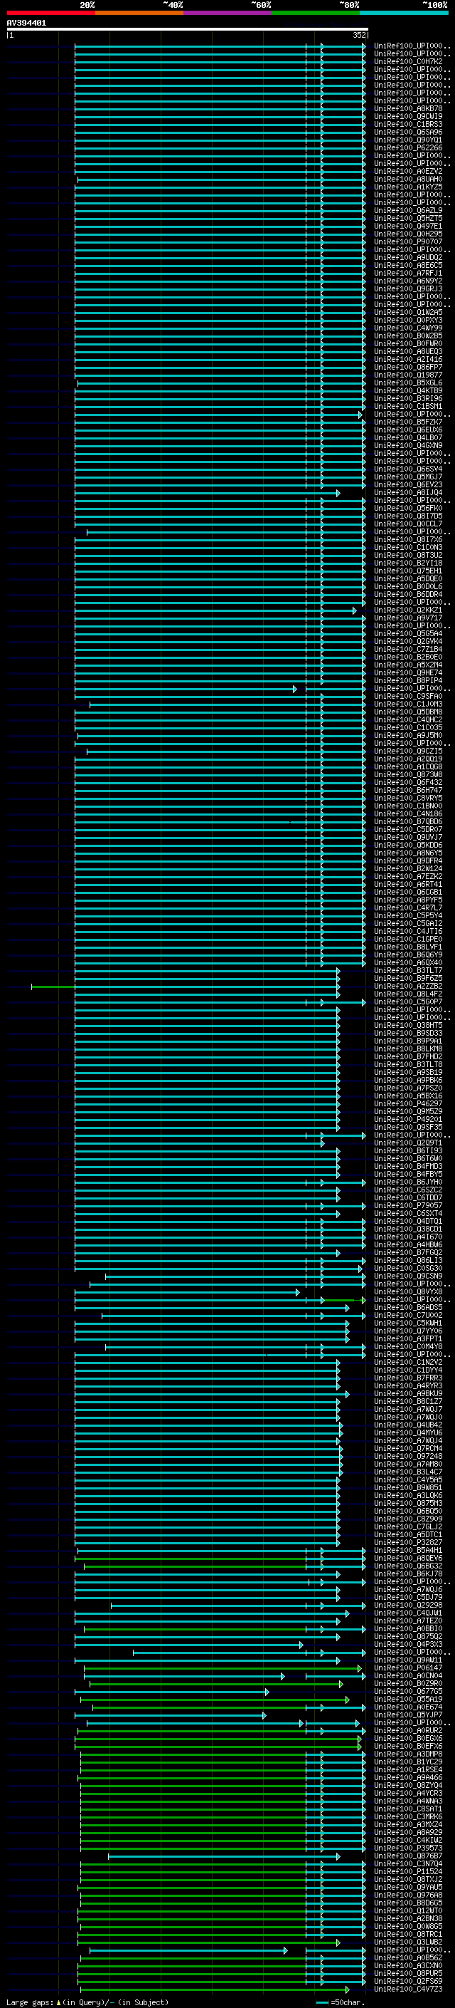The image size is (455, 2008).
Task: Click the white query length bar under AV394401
Action: [x=188, y=28]
